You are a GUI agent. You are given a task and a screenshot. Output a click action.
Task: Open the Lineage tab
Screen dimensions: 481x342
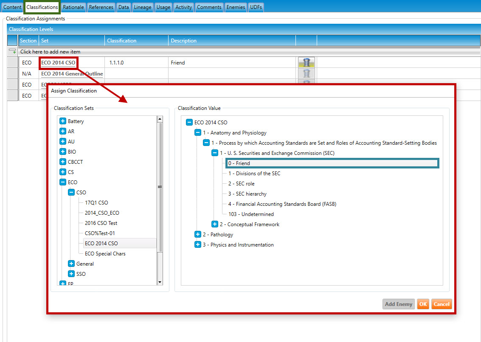142,7
